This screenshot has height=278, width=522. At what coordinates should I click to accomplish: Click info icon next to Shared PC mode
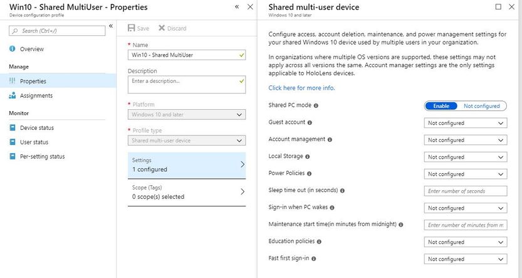point(316,106)
